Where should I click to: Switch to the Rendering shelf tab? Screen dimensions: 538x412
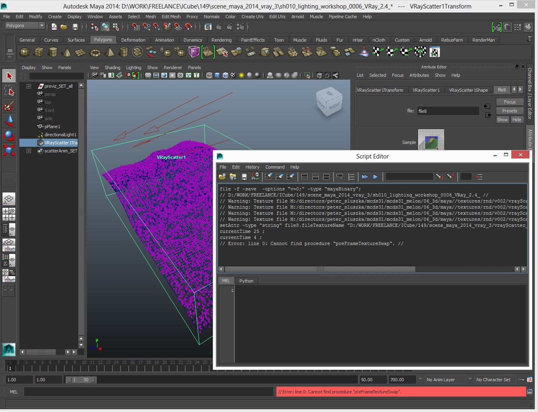click(221, 40)
